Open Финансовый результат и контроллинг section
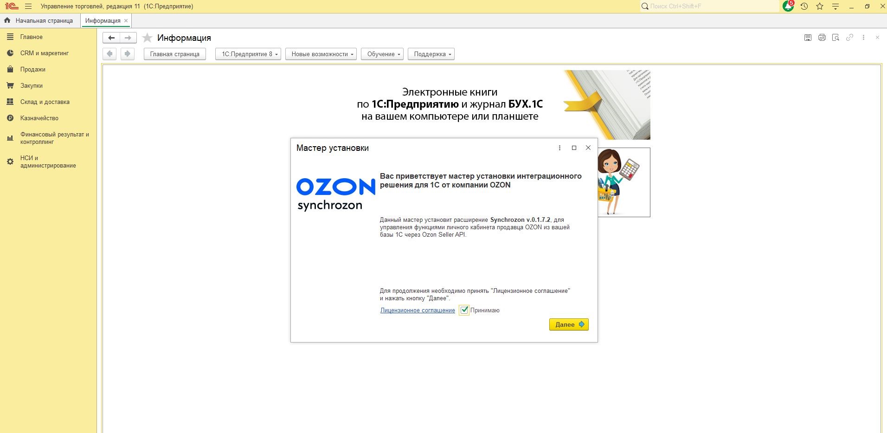The width and height of the screenshot is (887, 433). 55,138
